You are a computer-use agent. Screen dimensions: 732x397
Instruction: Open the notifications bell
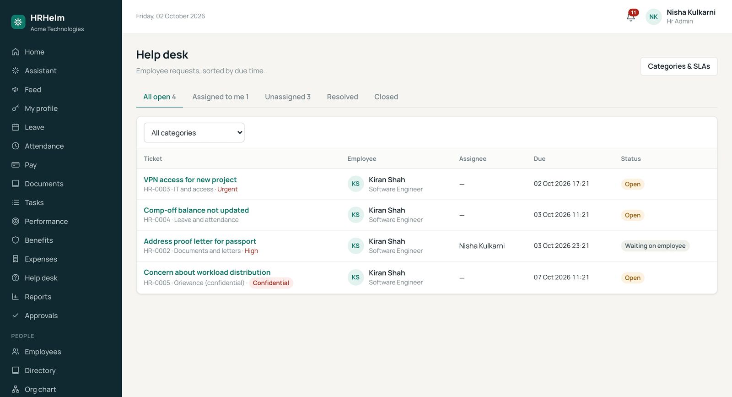pos(631,16)
